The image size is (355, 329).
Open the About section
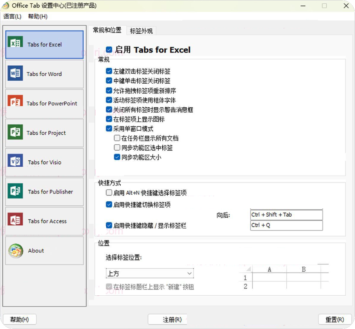pyautogui.click(x=15, y=250)
